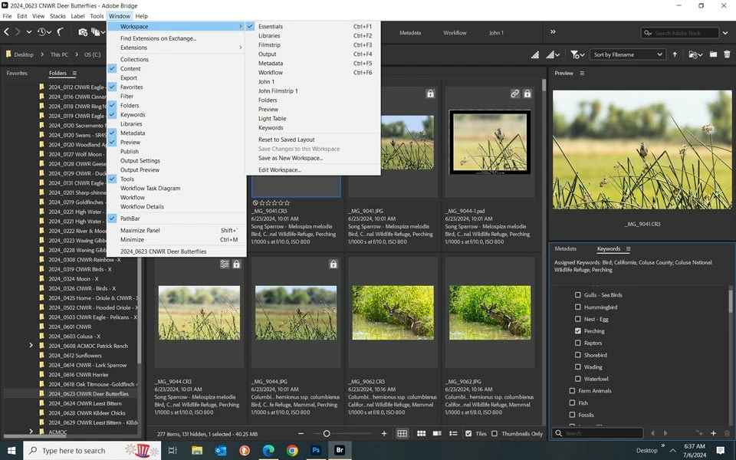The height and width of the screenshot is (460, 736).
Task: Switch to view content as details icon
Action: (437, 434)
